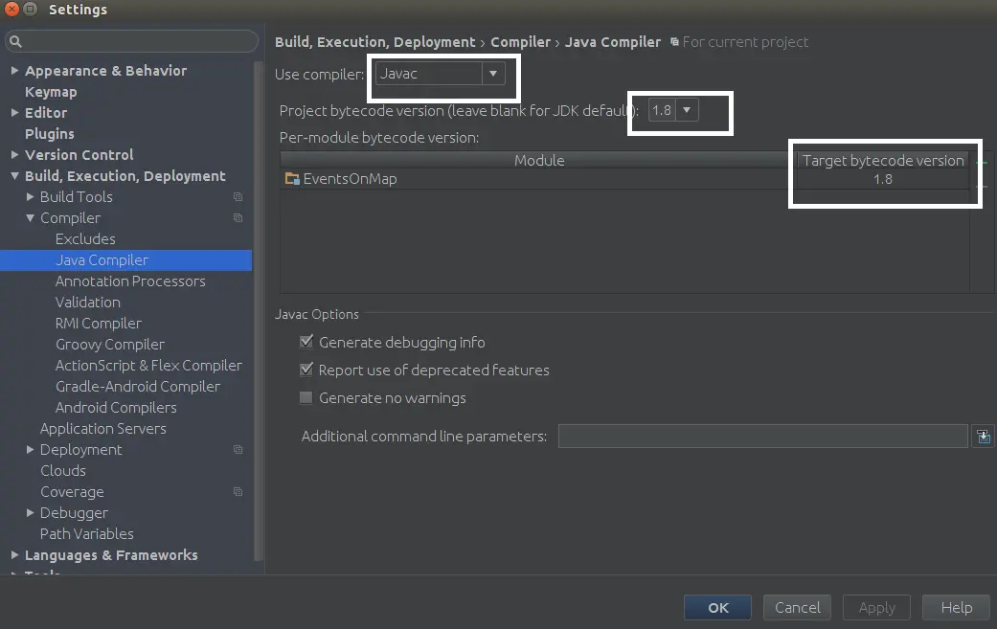
Task: Select Plugins in settings tree
Action: (50, 133)
